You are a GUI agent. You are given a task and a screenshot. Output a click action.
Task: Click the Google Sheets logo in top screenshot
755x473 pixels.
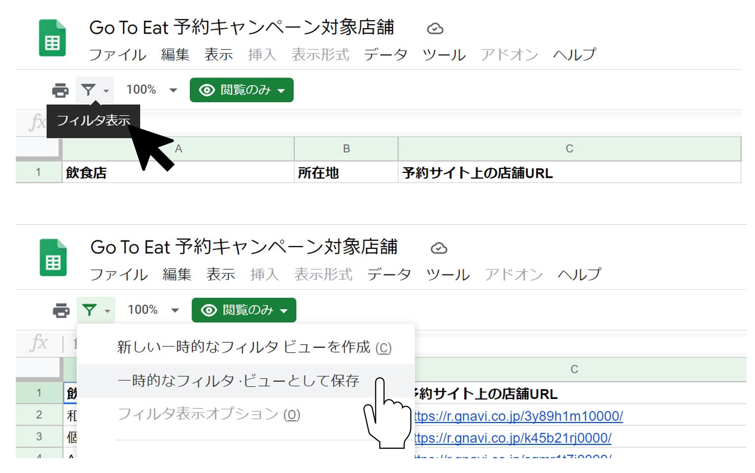point(52,38)
